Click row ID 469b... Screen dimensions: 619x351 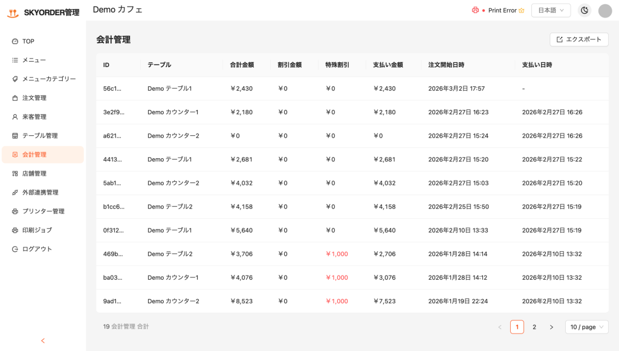pyautogui.click(x=113, y=254)
